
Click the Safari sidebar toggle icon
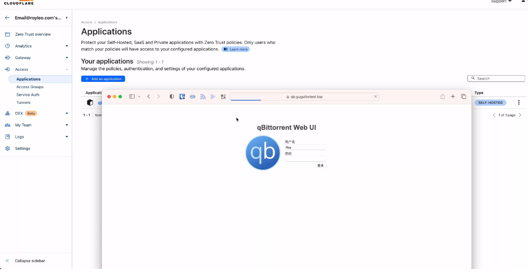tap(132, 97)
